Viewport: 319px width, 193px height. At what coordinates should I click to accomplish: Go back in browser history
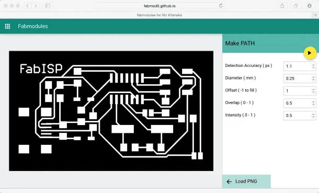(x=28, y=6)
